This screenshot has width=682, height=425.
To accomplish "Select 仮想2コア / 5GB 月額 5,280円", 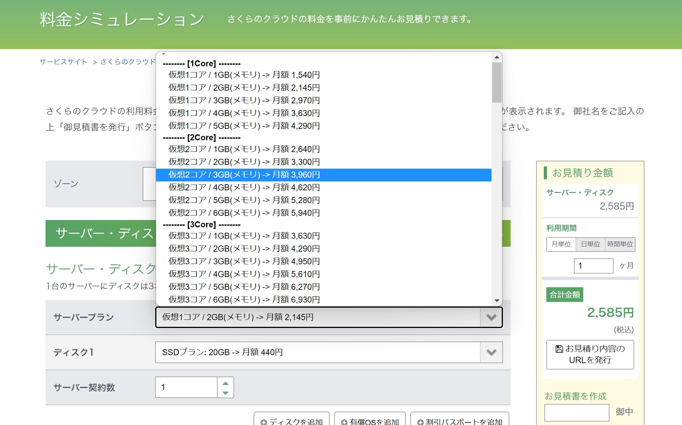I will [x=324, y=200].
